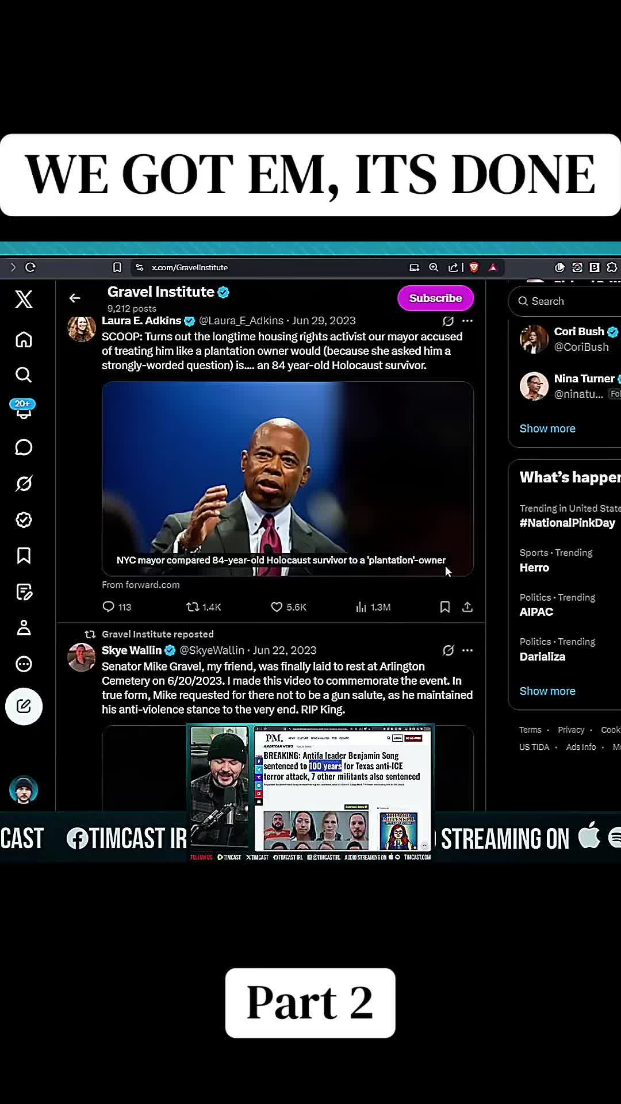Image resolution: width=621 pixels, height=1104 pixels.
Task: Bookmark the Laura Adkins post
Action: (444, 607)
